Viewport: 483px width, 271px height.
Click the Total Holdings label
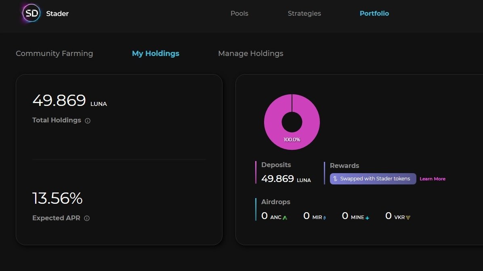(x=57, y=120)
